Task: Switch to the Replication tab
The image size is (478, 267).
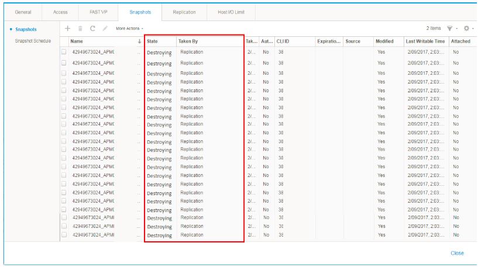Action: click(x=184, y=12)
